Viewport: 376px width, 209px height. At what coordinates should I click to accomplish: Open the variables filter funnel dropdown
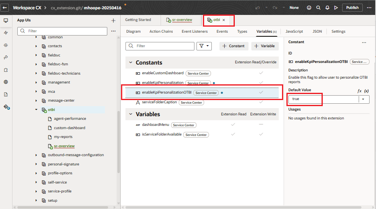point(204,46)
